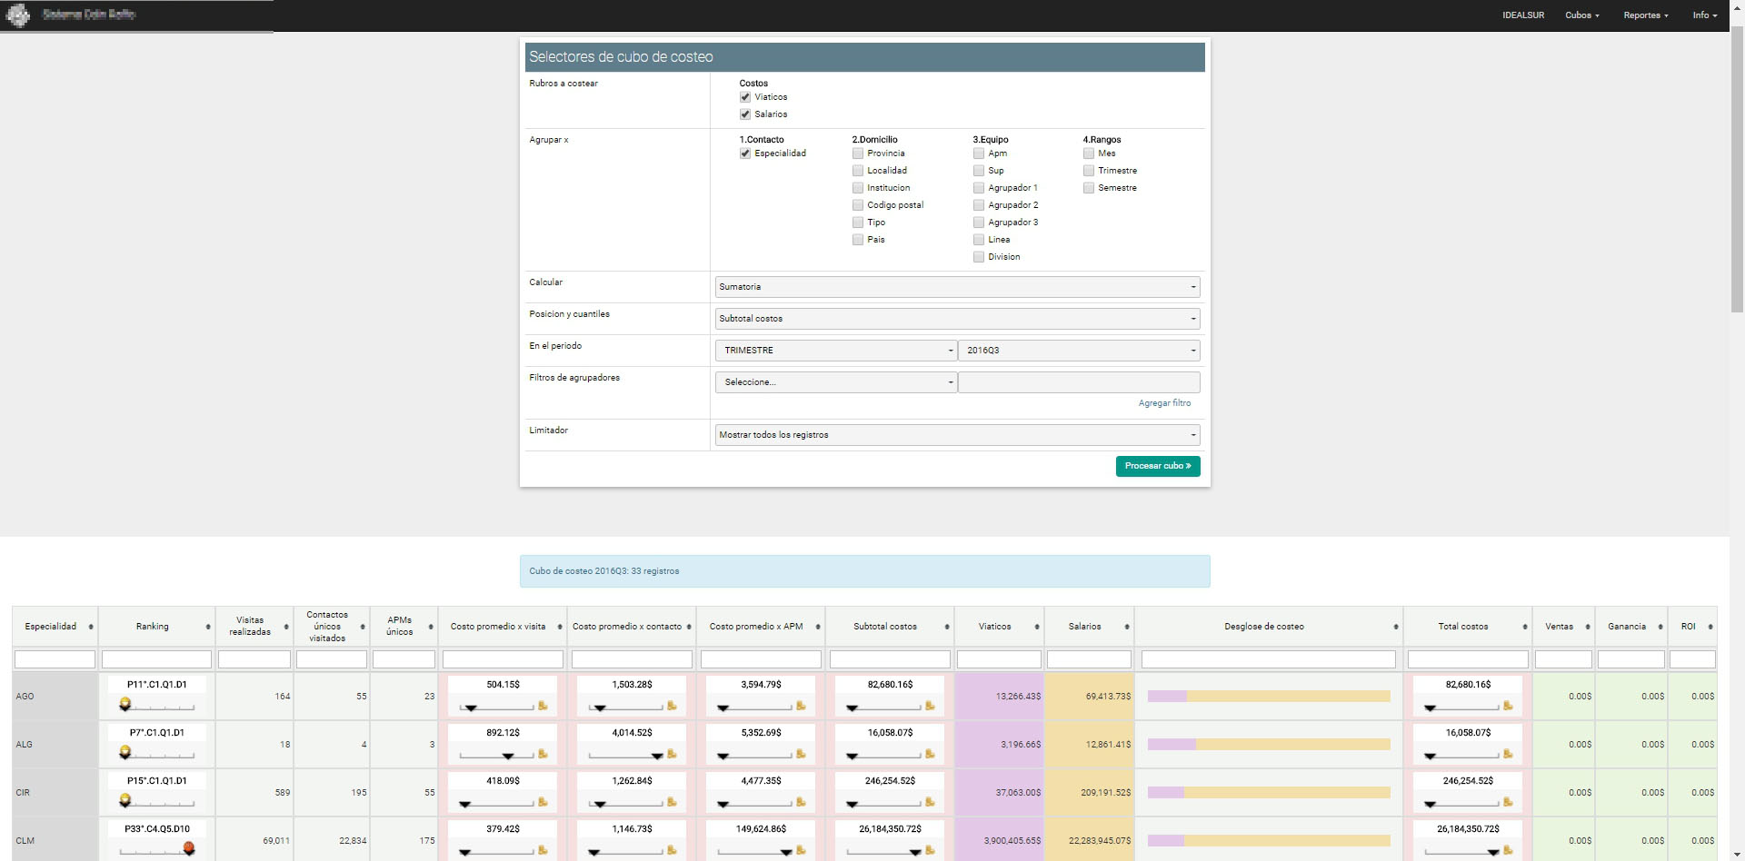The width and height of the screenshot is (1745, 861).
Task: Click the CLM Salarios value 22,283,945.07$
Action: [1100, 841]
